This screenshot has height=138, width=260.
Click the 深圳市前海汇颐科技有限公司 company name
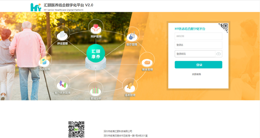118,131
